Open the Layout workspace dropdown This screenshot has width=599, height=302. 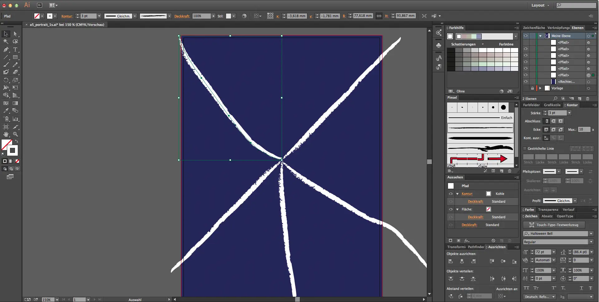(540, 5)
